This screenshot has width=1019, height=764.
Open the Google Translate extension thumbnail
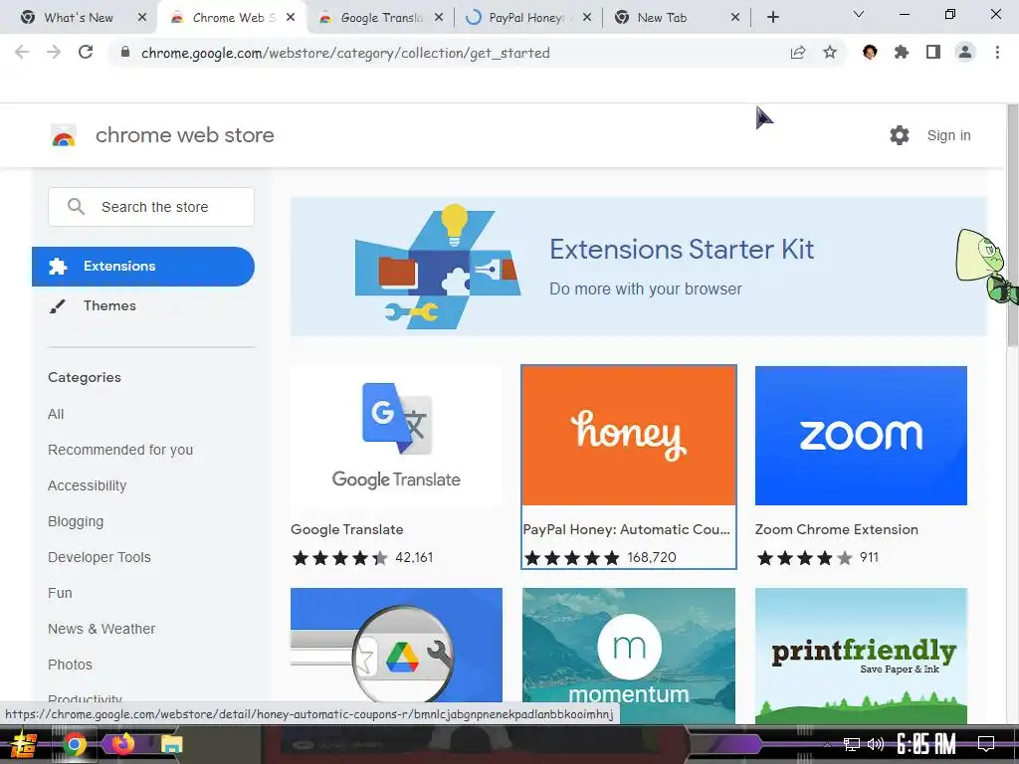point(396,436)
